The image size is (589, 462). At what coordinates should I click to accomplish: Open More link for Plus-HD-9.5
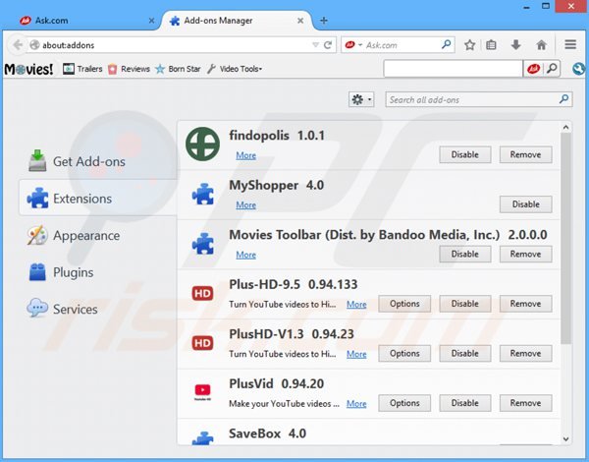pyautogui.click(x=356, y=305)
